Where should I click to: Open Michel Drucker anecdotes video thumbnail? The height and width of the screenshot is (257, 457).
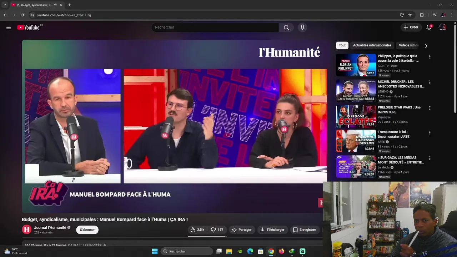(356, 91)
